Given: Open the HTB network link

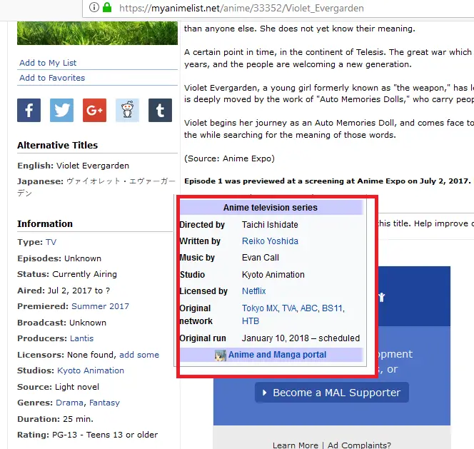Looking at the screenshot, I should coord(251,321).
